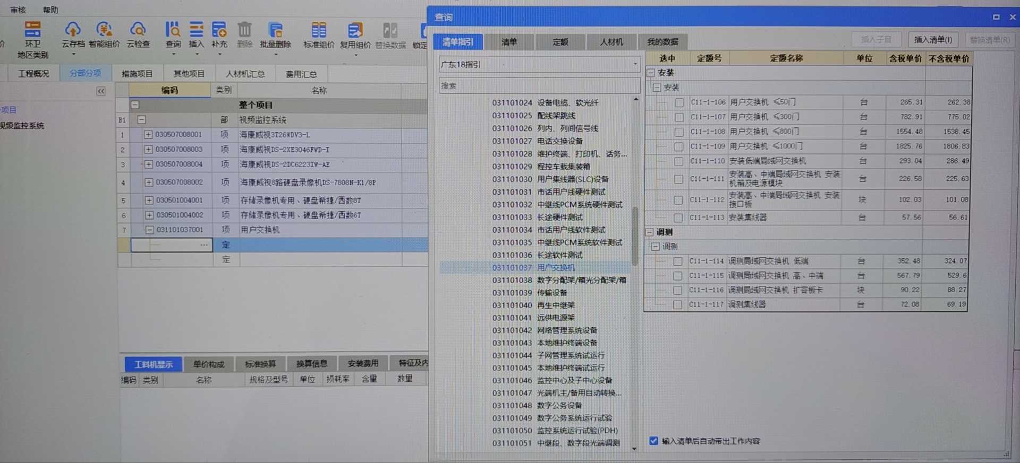Select list item 031101038 数字分配架

(x=559, y=280)
